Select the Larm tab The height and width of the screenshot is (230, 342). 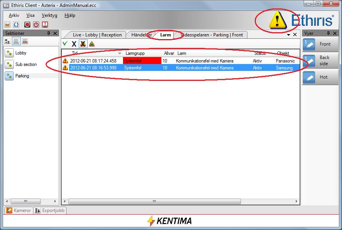[x=165, y=35]
